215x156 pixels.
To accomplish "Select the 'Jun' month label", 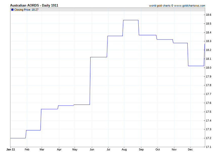I will [92, 150].
